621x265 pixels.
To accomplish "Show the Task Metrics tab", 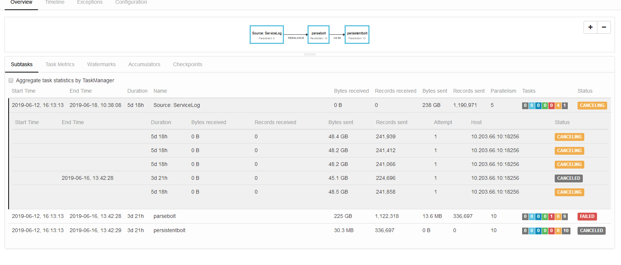I will (x=60, y=64).
